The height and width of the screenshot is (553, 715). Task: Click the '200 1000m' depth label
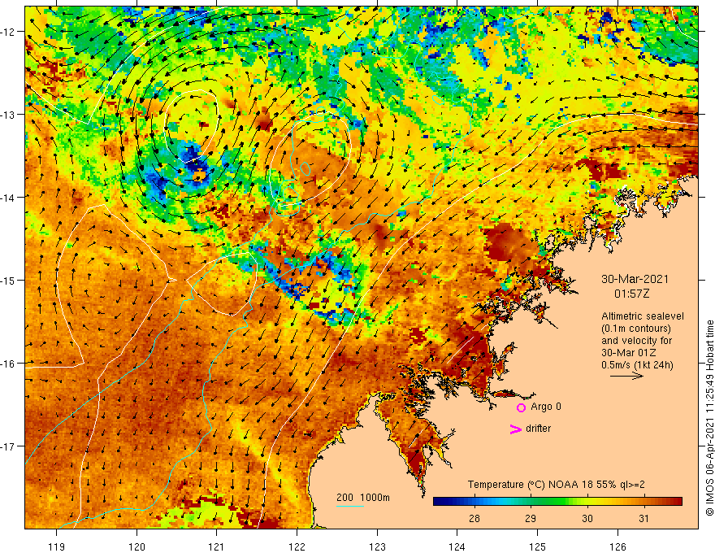(x=363, y=498)
